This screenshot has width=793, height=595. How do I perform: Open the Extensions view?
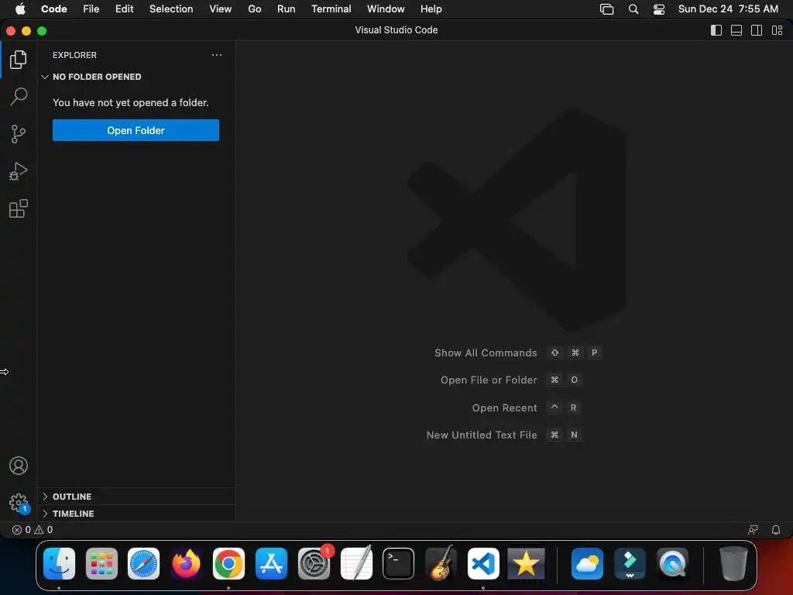click(19, 208)
